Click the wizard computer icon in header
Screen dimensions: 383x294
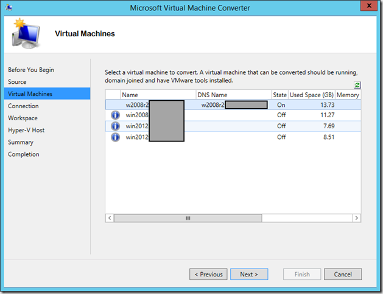click(26, 33)
